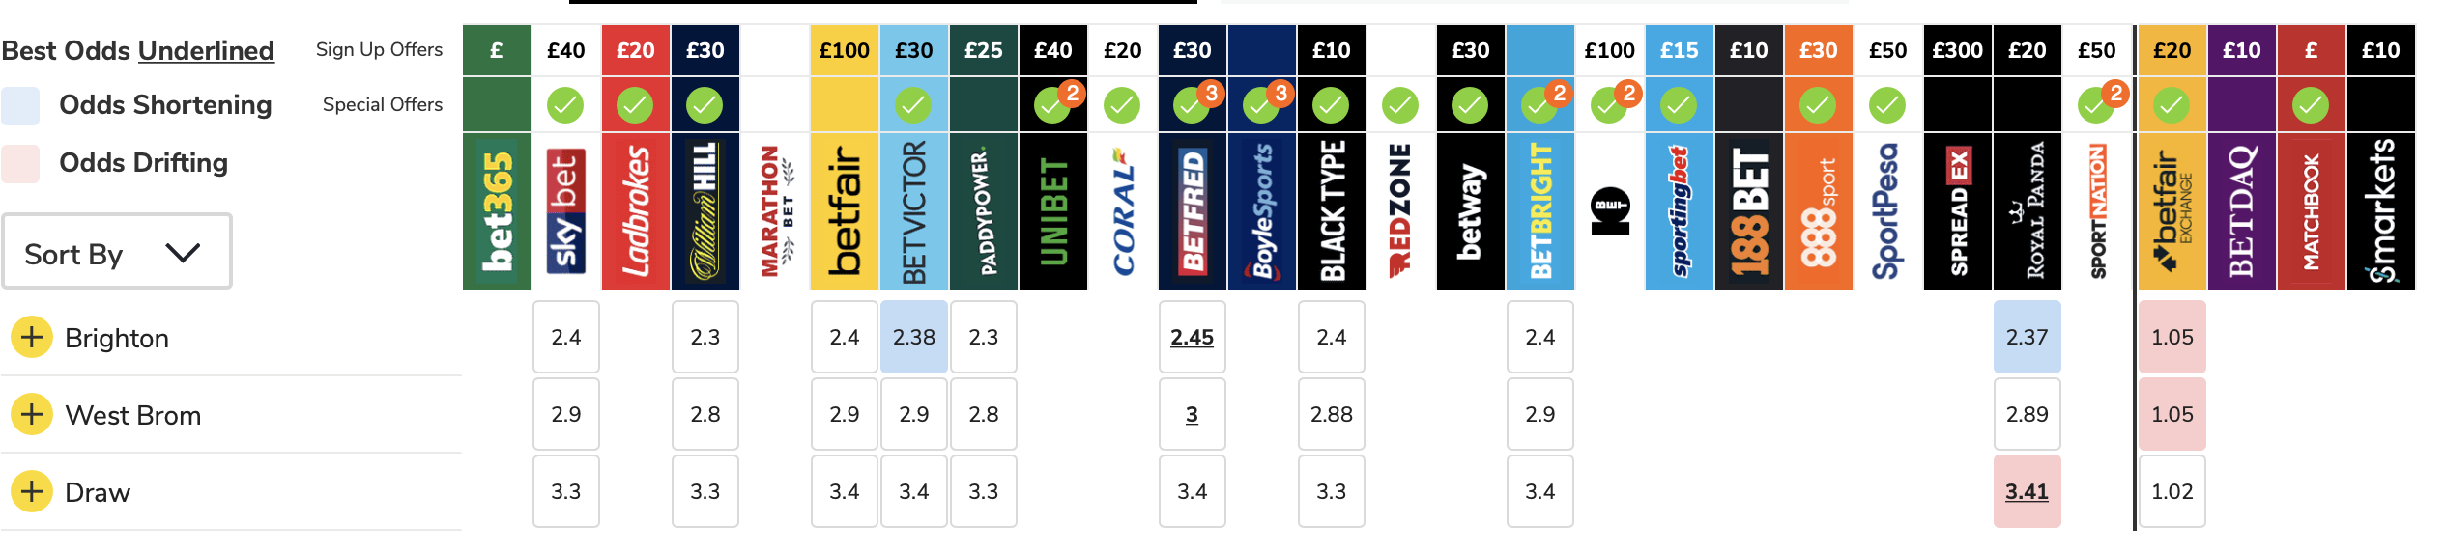Click the Ladbrokes bookmaker logo

point(636,211)
